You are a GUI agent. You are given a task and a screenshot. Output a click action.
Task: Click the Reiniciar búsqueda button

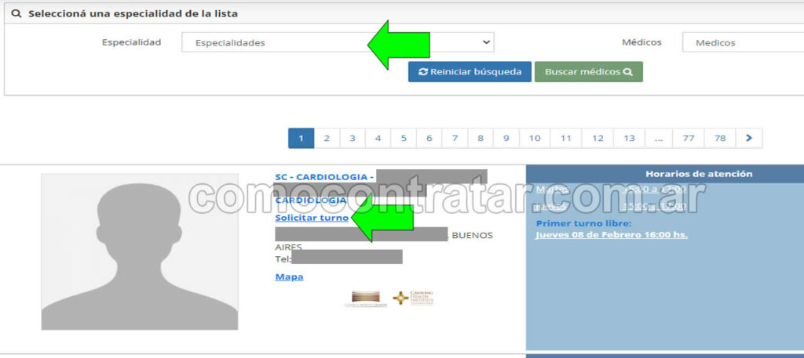pos(470,72)
